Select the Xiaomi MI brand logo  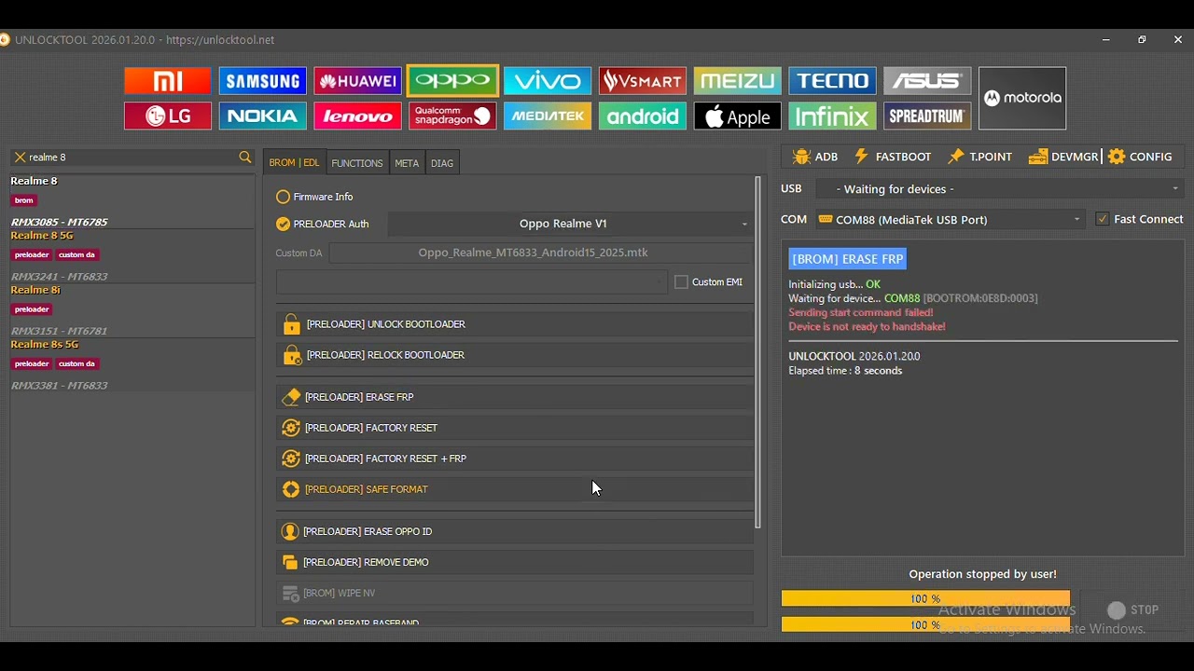pos(168,81)
